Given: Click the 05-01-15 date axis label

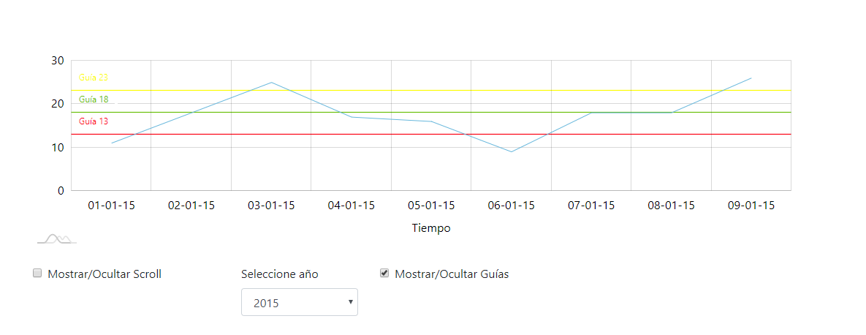Looking at the screenshot, I should coord(431,206).
